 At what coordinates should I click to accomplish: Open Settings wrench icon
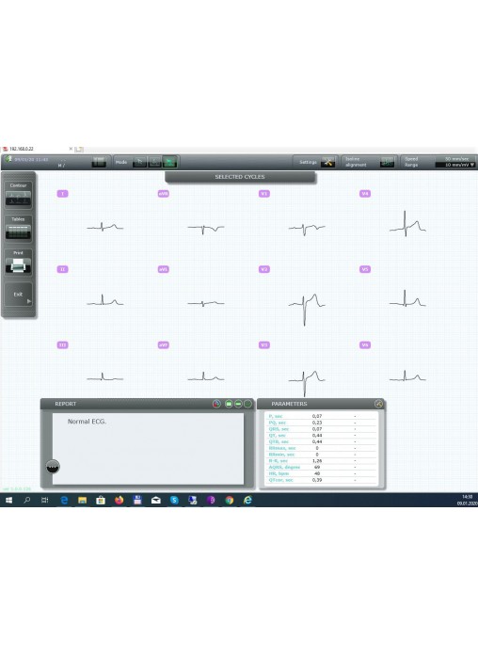[328, 162]
